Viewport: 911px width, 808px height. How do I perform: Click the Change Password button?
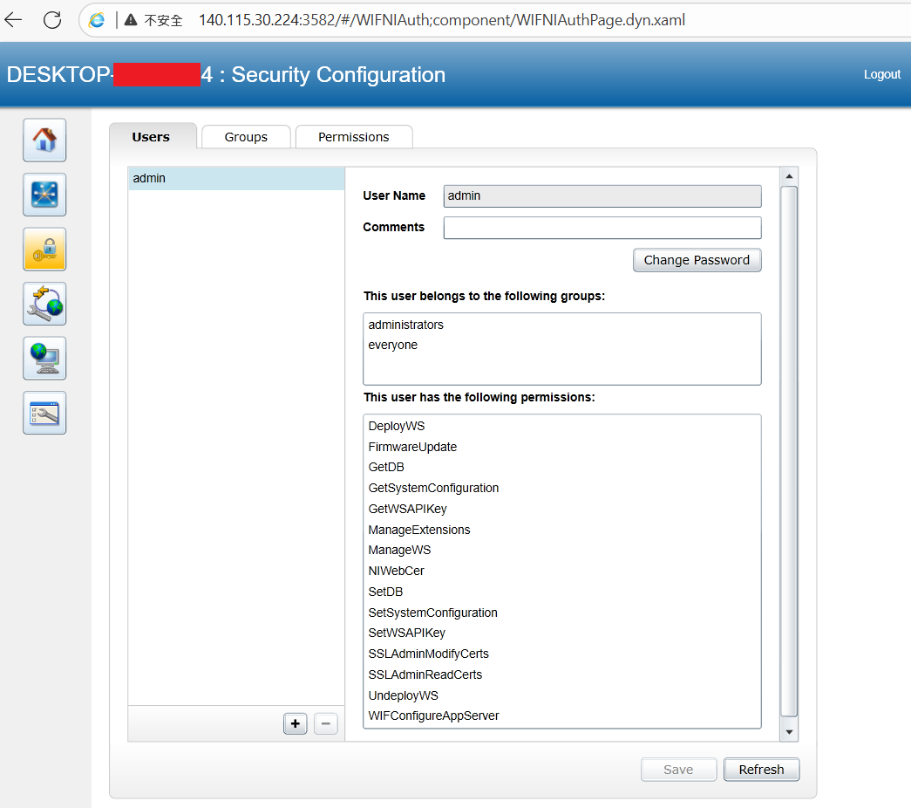pyautogui.click(x=697, y=260)
